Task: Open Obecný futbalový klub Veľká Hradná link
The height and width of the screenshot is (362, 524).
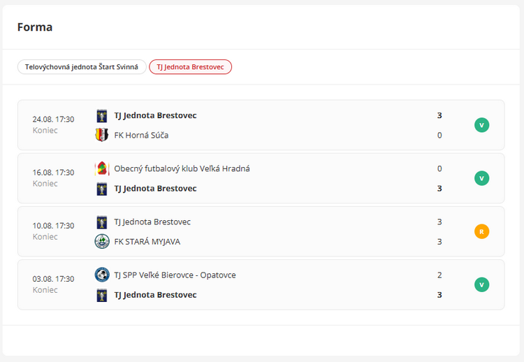Action: point(182,168)
